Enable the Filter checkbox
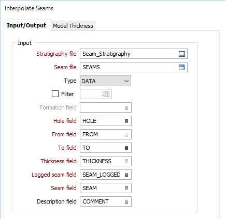226x219 pixels. point(55,94)
